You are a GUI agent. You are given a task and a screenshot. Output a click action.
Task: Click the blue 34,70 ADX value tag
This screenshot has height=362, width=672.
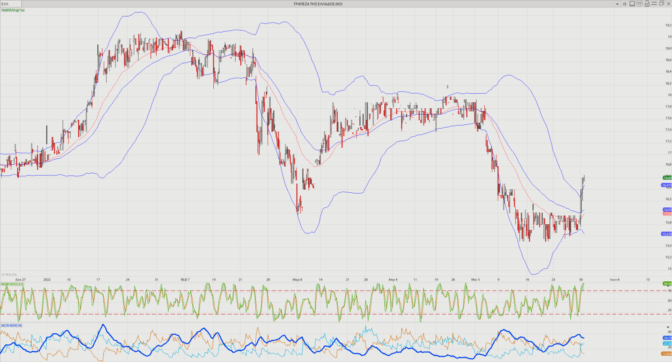point(667,338)
